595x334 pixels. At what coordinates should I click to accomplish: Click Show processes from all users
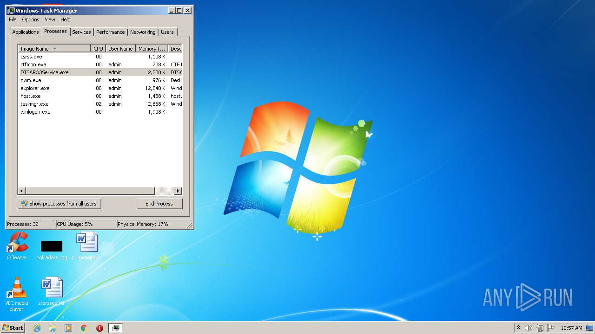click(x=59, y=204)
